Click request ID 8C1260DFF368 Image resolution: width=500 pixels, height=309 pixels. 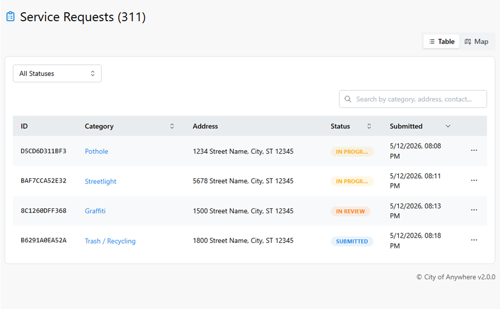(44, 211)
